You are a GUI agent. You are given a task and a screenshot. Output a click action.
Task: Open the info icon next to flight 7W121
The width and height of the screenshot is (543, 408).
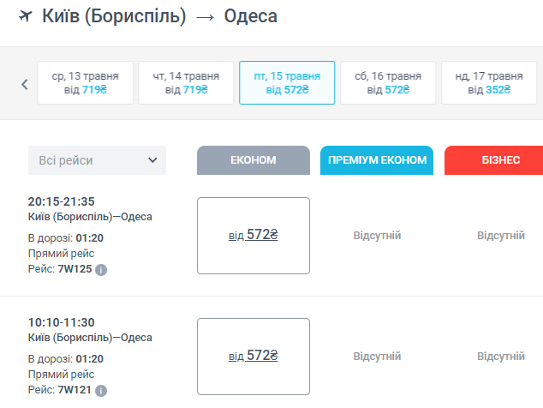point(101,391)
